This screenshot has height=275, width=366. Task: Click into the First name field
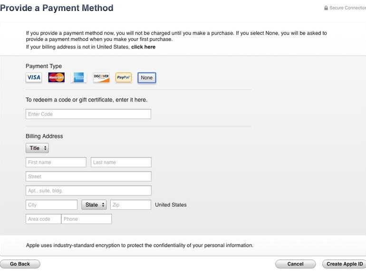(56, 162)
